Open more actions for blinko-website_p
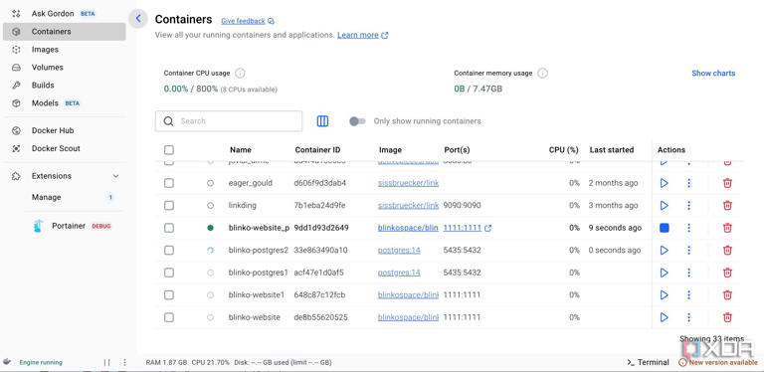This screenshot has width=764, height=372. click(x=688, y=228)
